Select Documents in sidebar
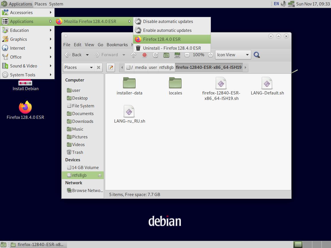The width and height of the screenshot is (331, 248). (82, 113)
